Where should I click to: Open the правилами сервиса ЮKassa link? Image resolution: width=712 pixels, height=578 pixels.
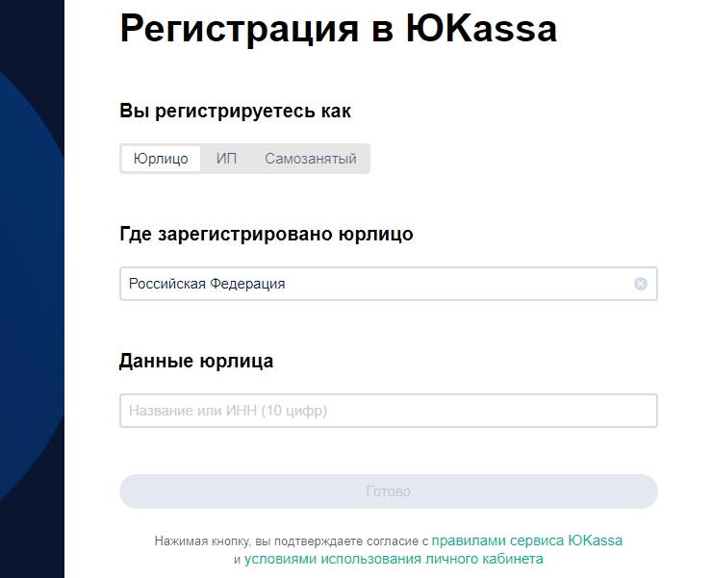point(526,540)
